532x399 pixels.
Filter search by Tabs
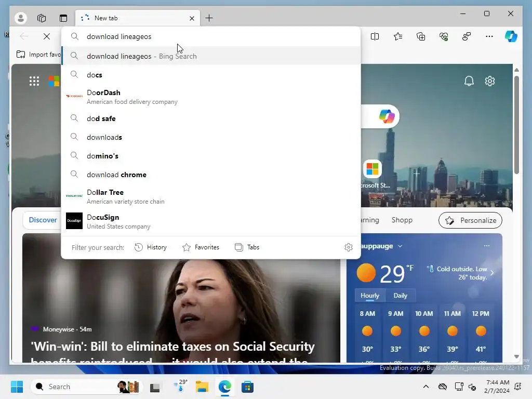coord(247,247)
